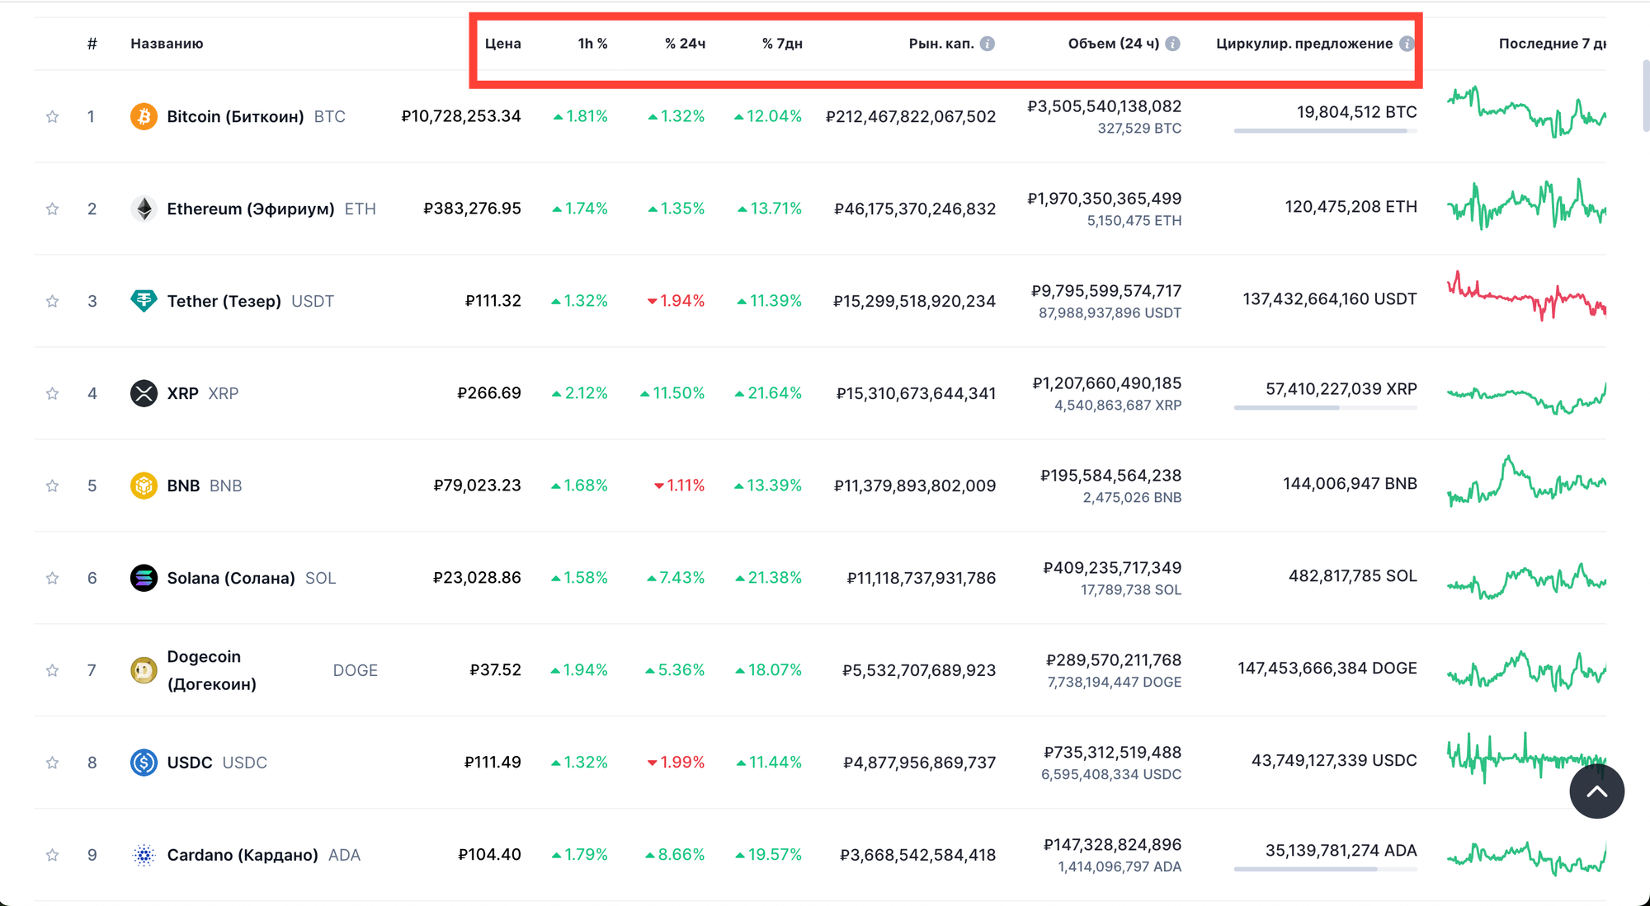This screenshot has height=906, width=1650.
Task: Toggle favorite star for XRP row
Action: (52, 393)
